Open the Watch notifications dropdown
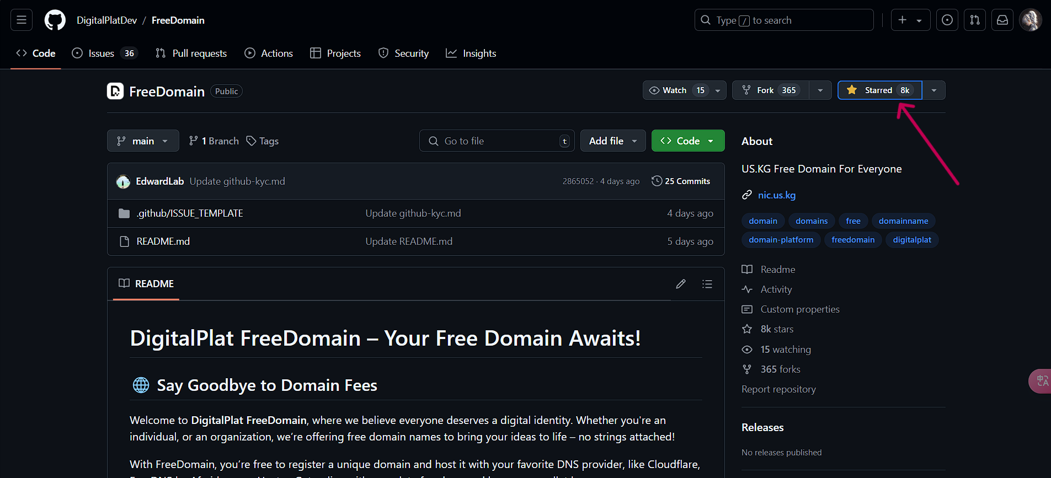 [x=684, y=90]
